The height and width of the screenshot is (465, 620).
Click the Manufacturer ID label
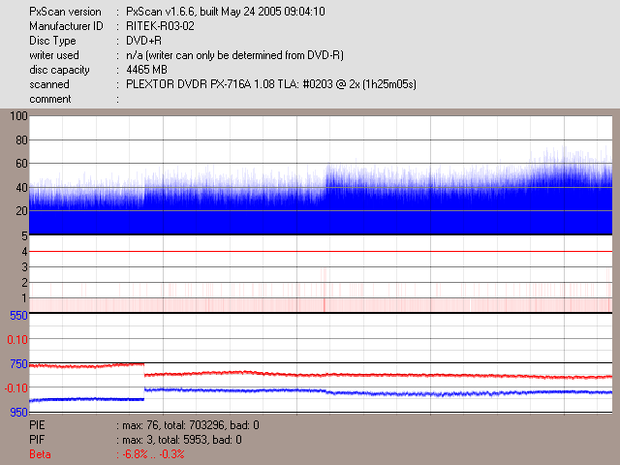(66, 26)
